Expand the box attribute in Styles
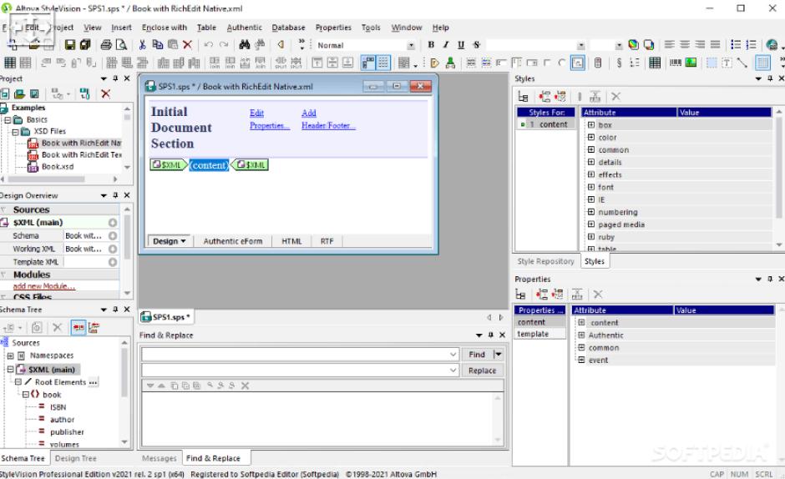The width and height of the screenshot is (785, 479). coord(591,124)
